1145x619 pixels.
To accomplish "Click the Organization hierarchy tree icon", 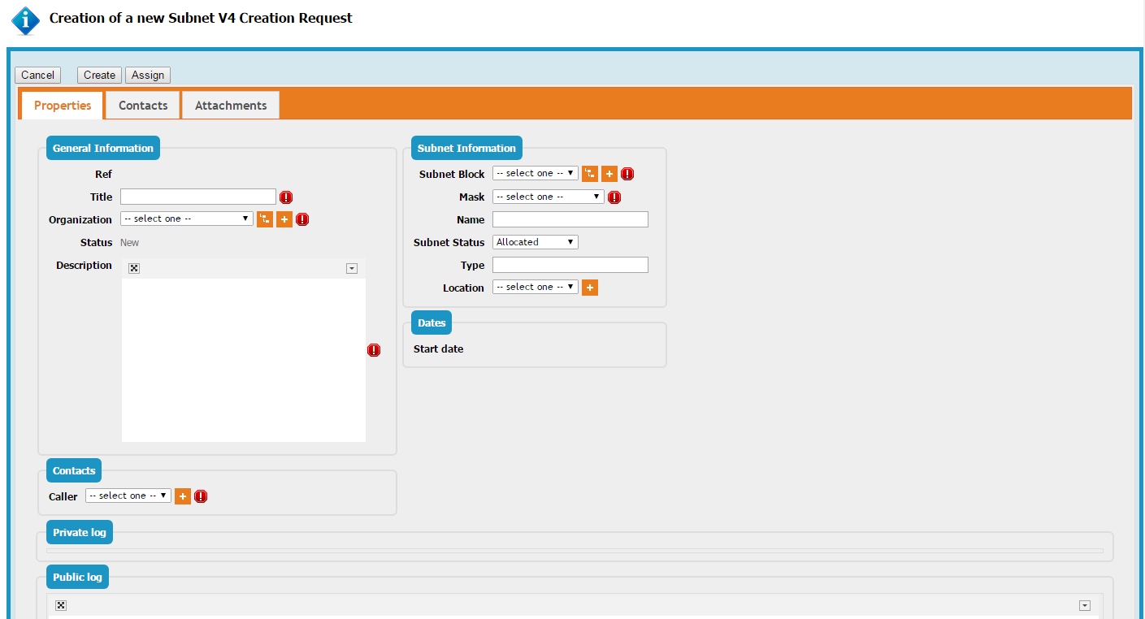I will (265, 219).
